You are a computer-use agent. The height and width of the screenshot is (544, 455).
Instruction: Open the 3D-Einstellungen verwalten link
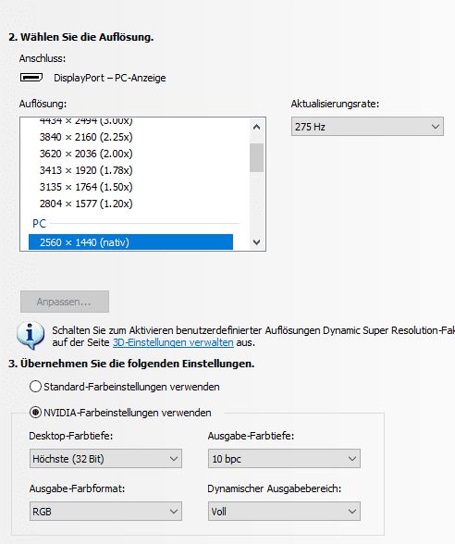coord(173,342)
